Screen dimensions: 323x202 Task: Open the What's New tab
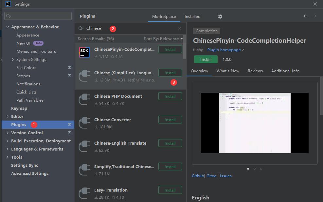(x=228, y=71)
